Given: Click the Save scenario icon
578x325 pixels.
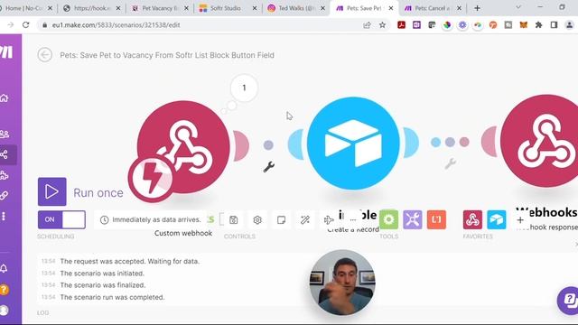Looking at the screenshot, I should (x=233, y=220).
